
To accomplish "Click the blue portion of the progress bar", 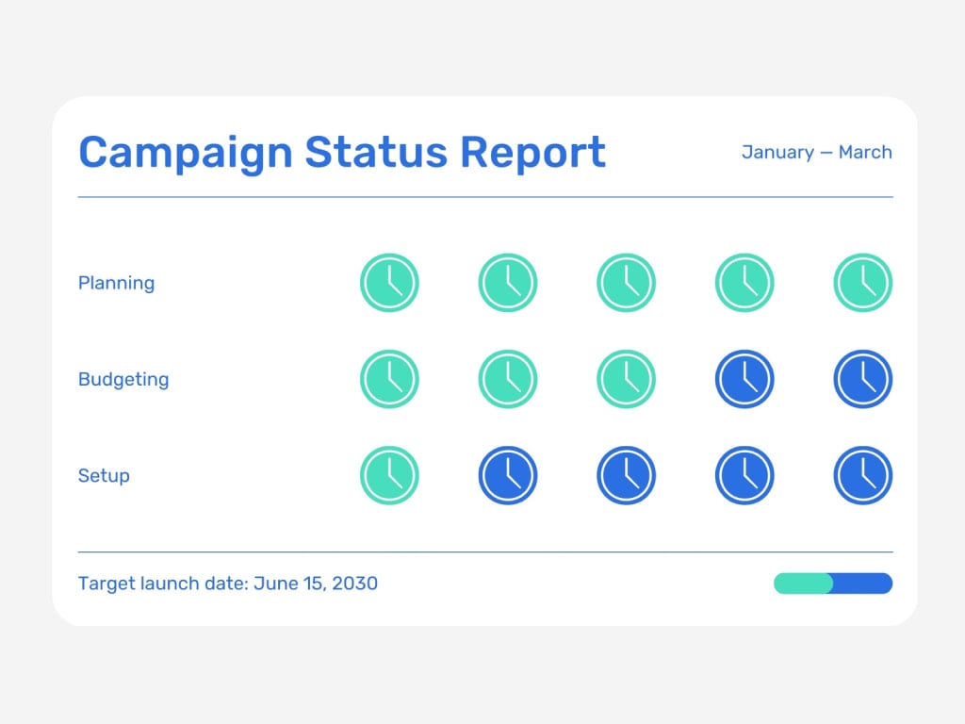I will coord(863,584).
